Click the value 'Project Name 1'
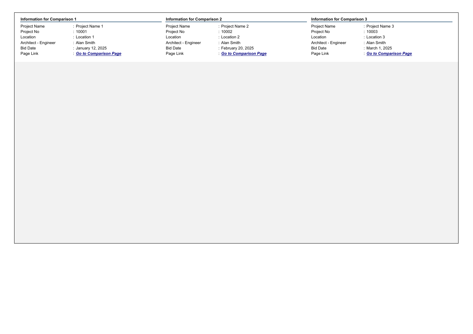The image size is (473, 334). 90,27
